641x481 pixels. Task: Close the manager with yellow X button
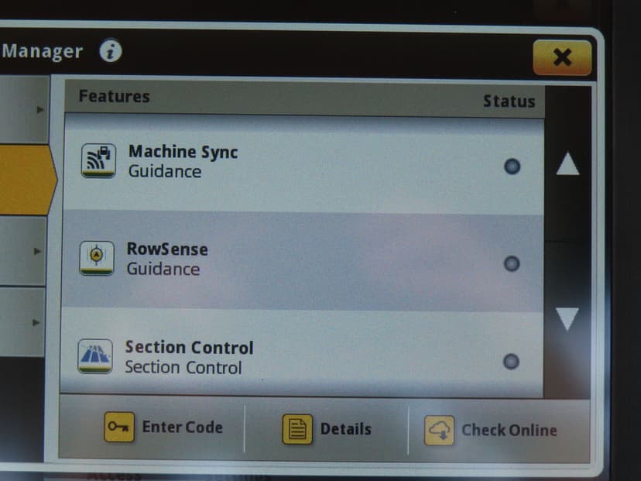[x=561, y=57]
